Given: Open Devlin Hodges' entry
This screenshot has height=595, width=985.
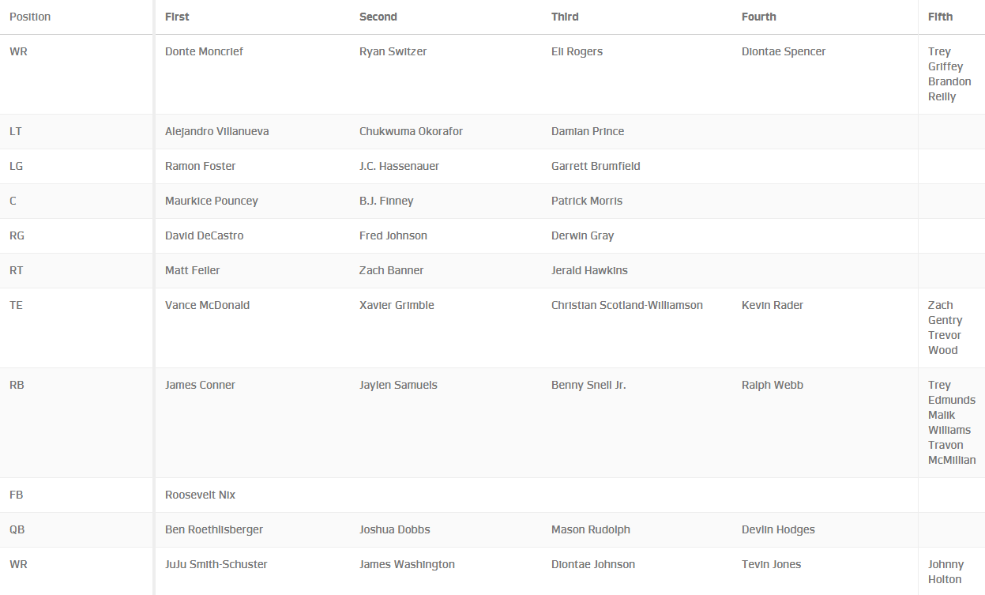Looking at the screenshot, I should pos(778,529).
